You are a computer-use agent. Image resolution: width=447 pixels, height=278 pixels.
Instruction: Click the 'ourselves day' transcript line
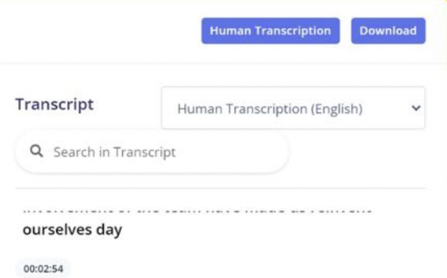point(72,230)
